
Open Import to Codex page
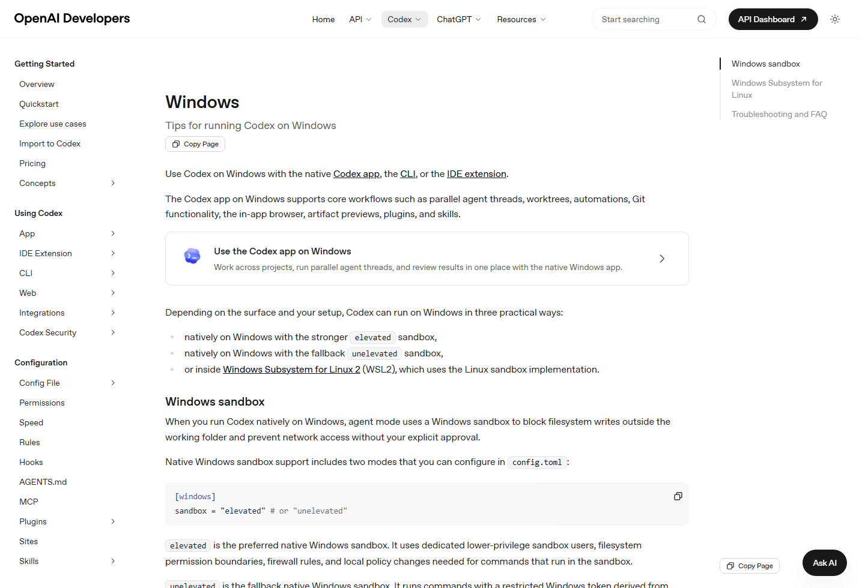(x=50, y=143)
